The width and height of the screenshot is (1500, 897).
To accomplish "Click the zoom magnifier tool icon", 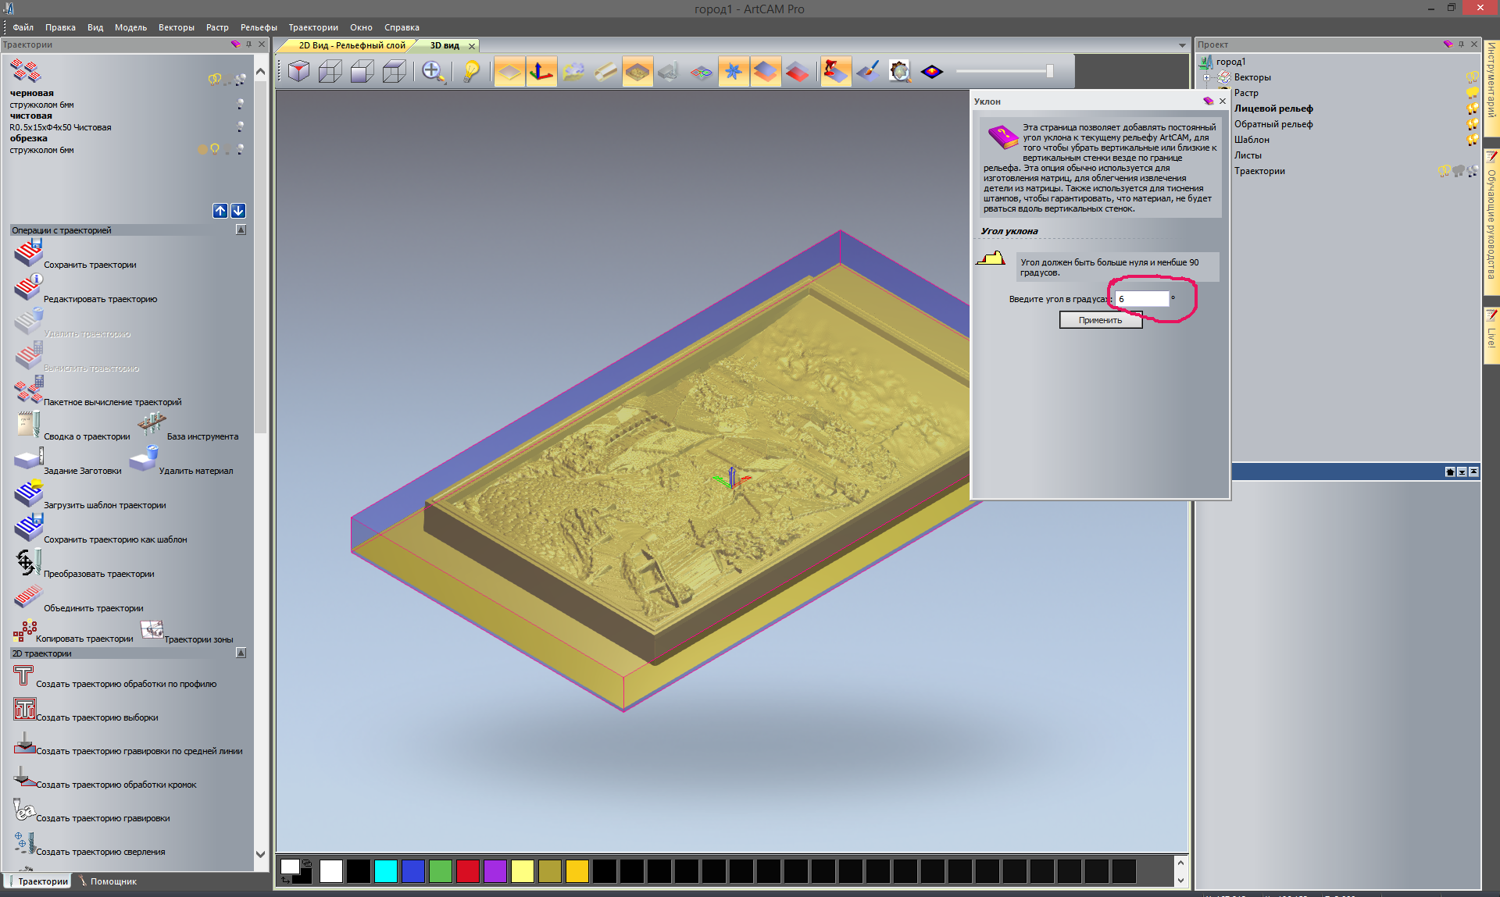I will pyautogui.click(x=432, y=72).
